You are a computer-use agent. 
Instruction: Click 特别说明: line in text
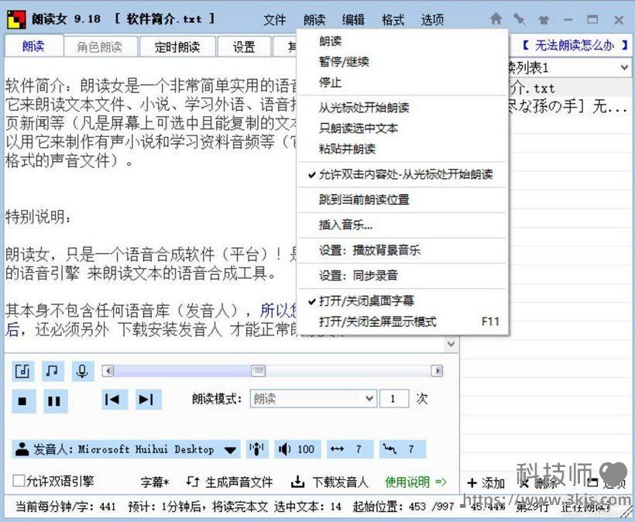pos(39,217)
